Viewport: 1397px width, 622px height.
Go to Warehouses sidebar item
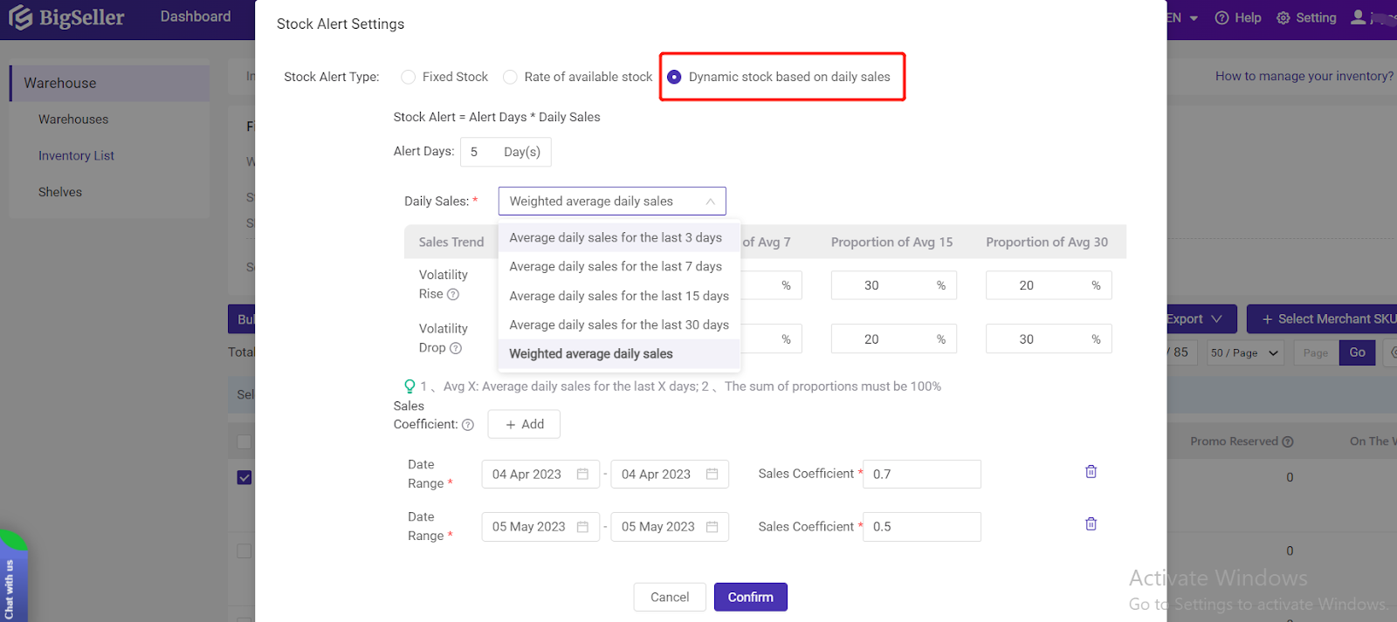coord(73,120)
